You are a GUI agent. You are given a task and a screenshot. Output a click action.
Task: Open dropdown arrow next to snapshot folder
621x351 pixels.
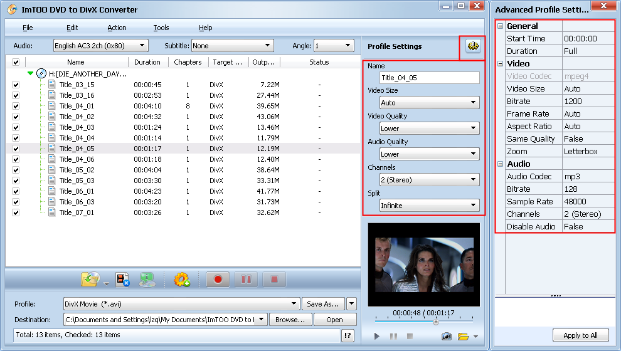475,337
